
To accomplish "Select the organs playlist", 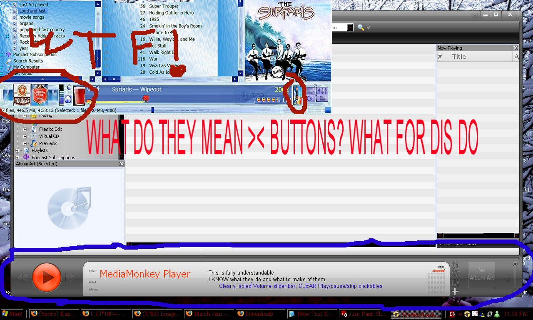I will click(26, 23).
